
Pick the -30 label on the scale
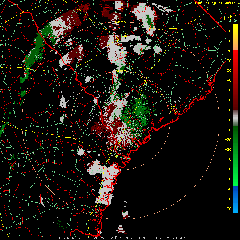click(x=228, y=150)
